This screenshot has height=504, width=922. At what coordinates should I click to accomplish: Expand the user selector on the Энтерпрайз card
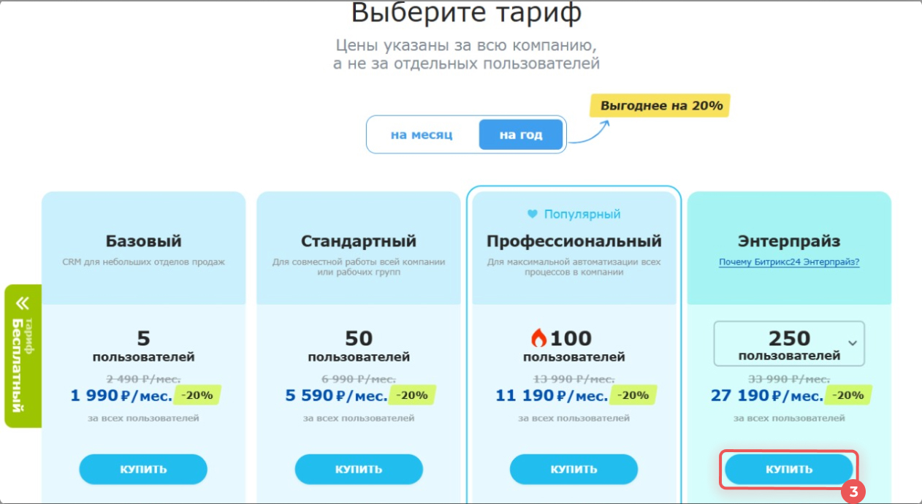tap(788, 343)
